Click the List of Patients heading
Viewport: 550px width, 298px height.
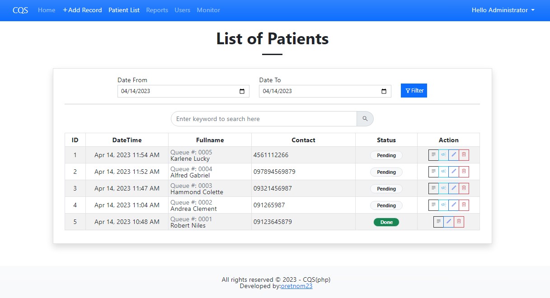tap(273, 38)
